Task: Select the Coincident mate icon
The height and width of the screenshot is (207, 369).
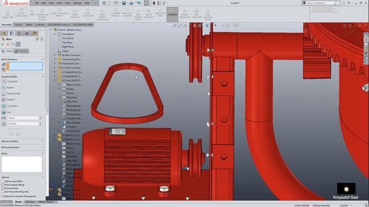Action: coord(3,82)
